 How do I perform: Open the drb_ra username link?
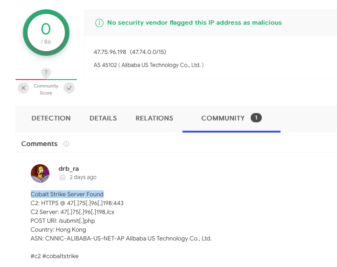point(69,169)
